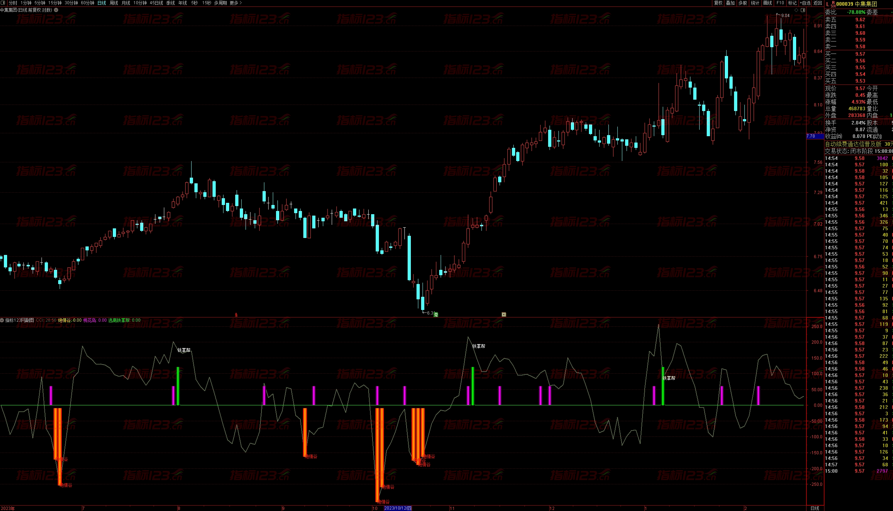This screenshot has height=511, width=893.
Task: Select the 5秒 period
Action: [x=194, y=3]
